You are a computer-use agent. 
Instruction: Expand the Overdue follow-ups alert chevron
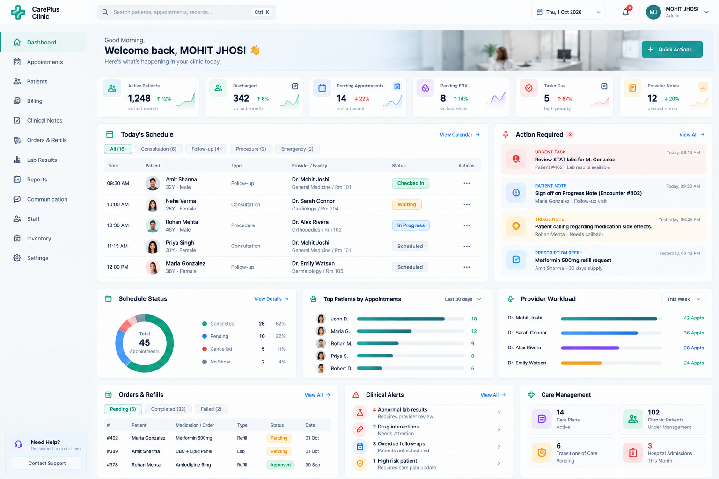pyautogui.click(x=499, y=447)
